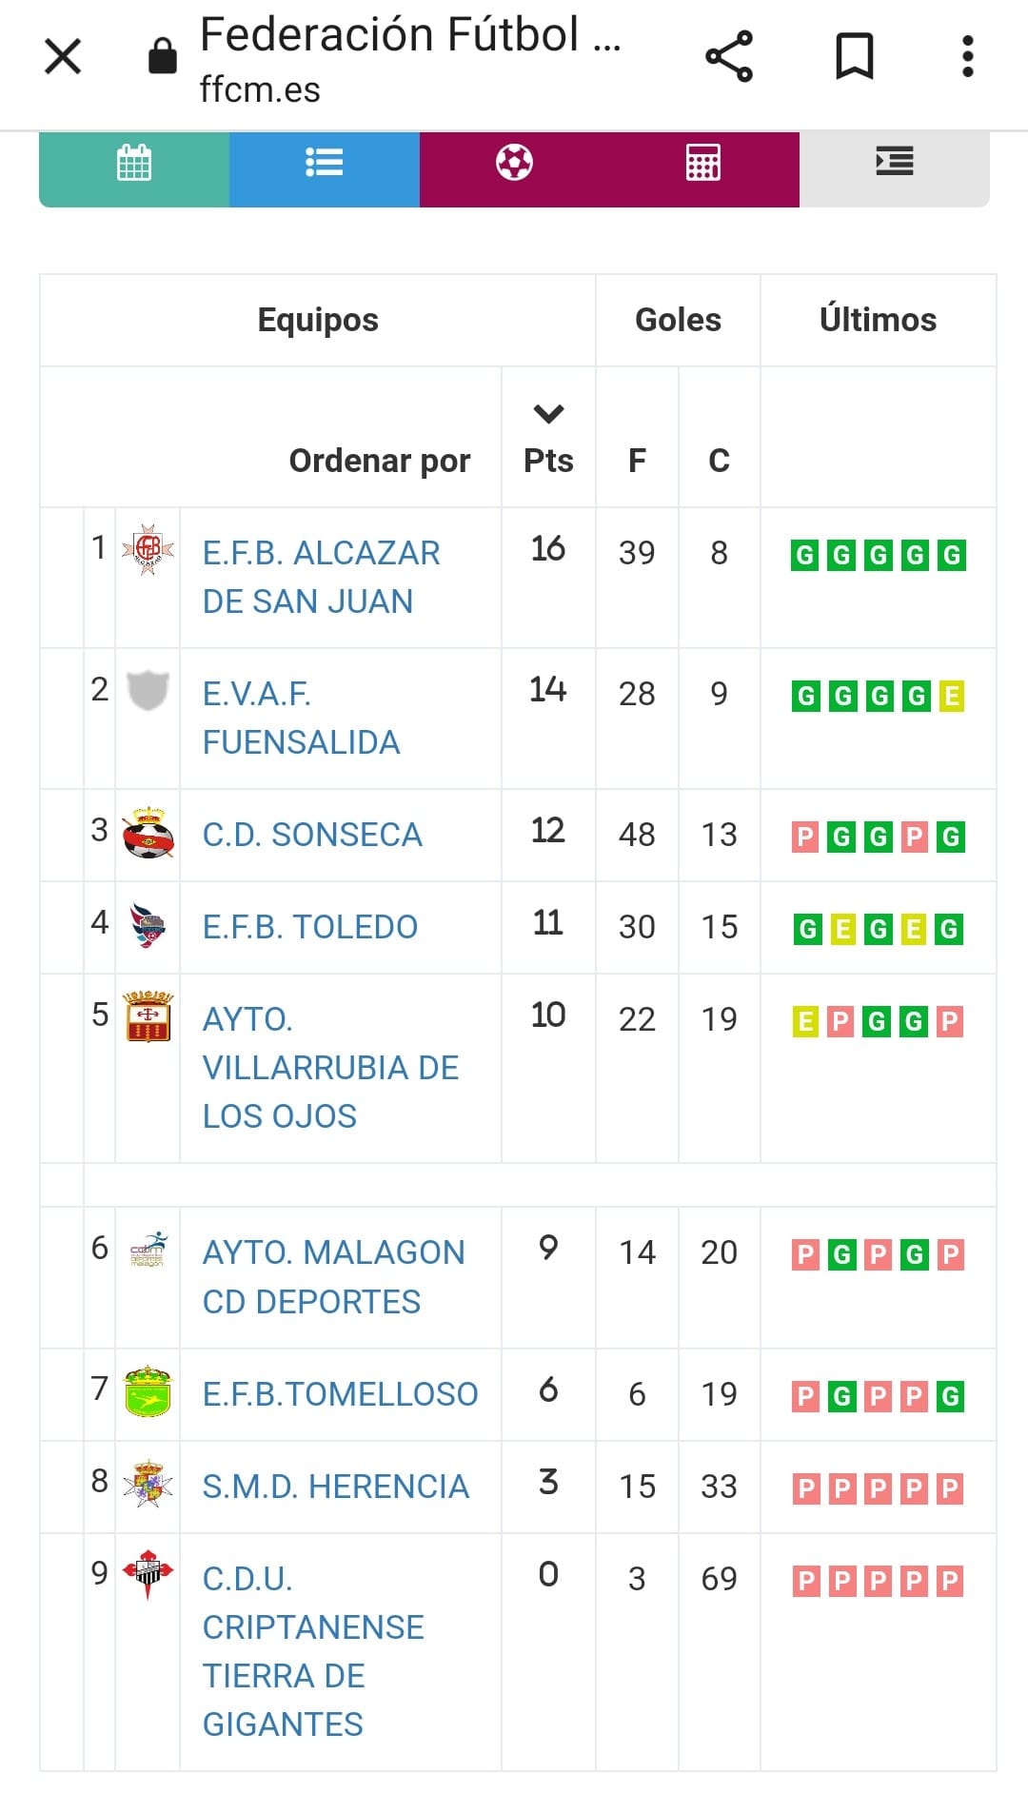Open the indented list tab
1028x1813 pixels.
tap(894, 163)
